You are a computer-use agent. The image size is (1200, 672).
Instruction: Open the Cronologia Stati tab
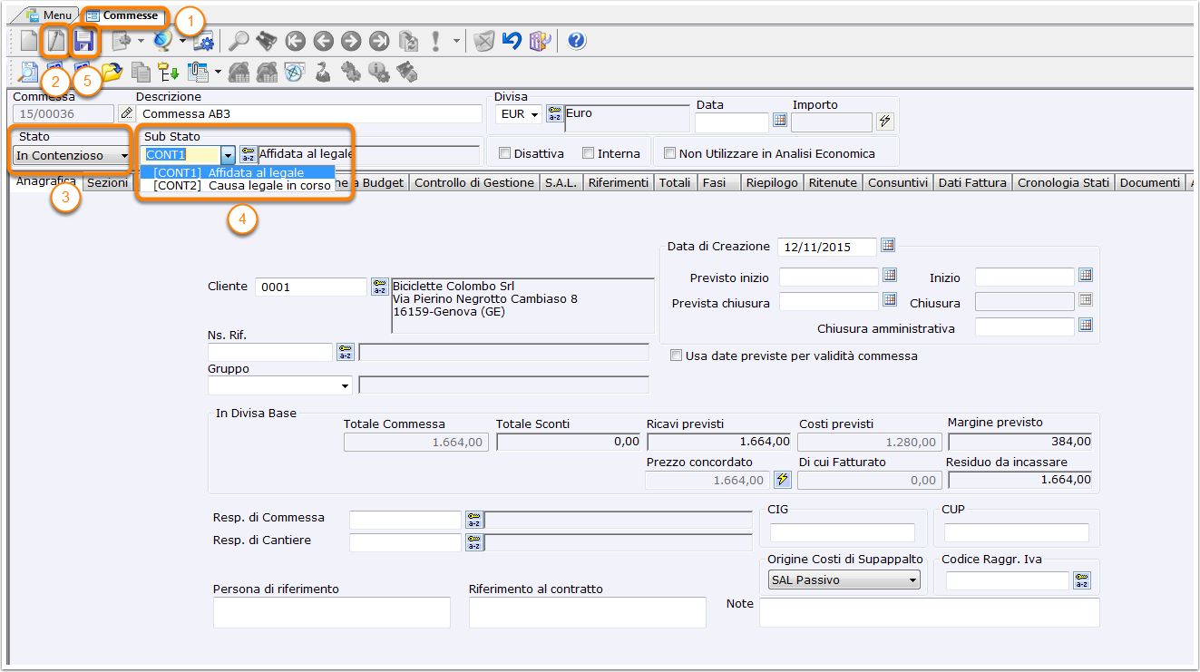click(1063, 182)
